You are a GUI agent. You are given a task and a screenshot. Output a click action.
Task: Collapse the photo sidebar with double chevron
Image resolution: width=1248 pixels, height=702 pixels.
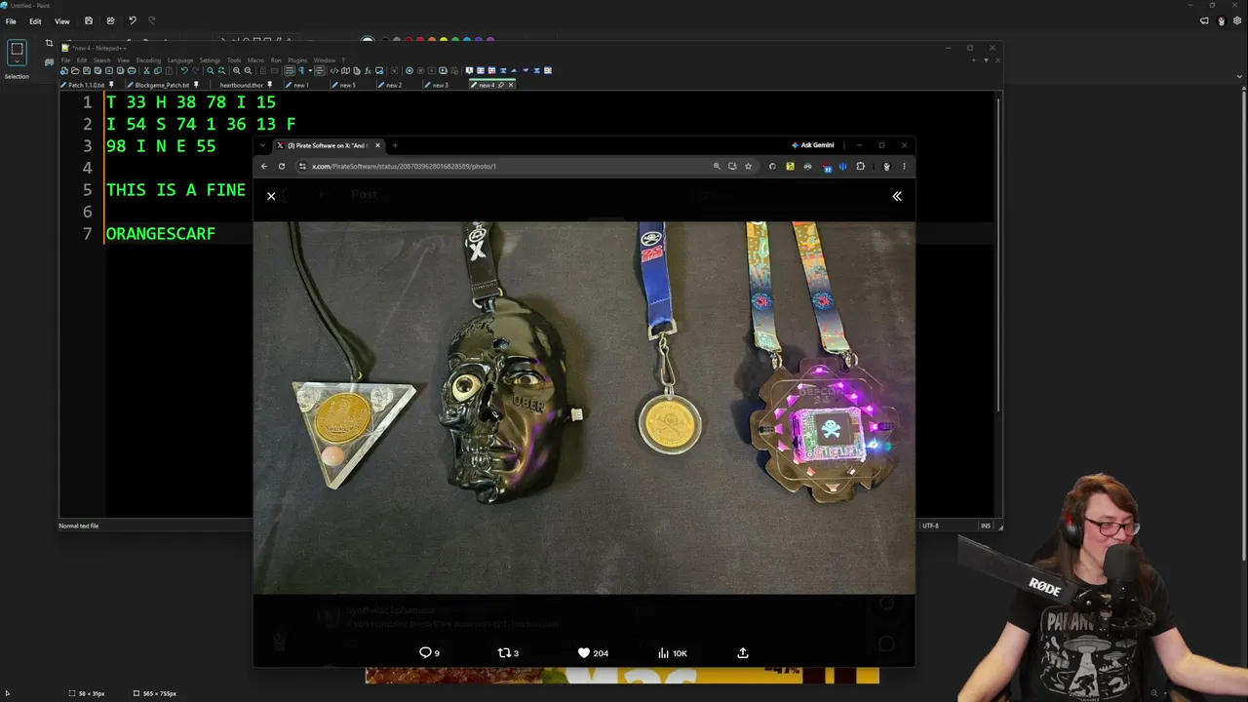[x=897, y=196]
